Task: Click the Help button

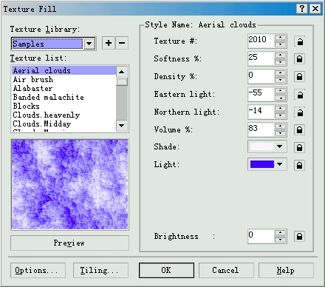Action: coord(286,270)
